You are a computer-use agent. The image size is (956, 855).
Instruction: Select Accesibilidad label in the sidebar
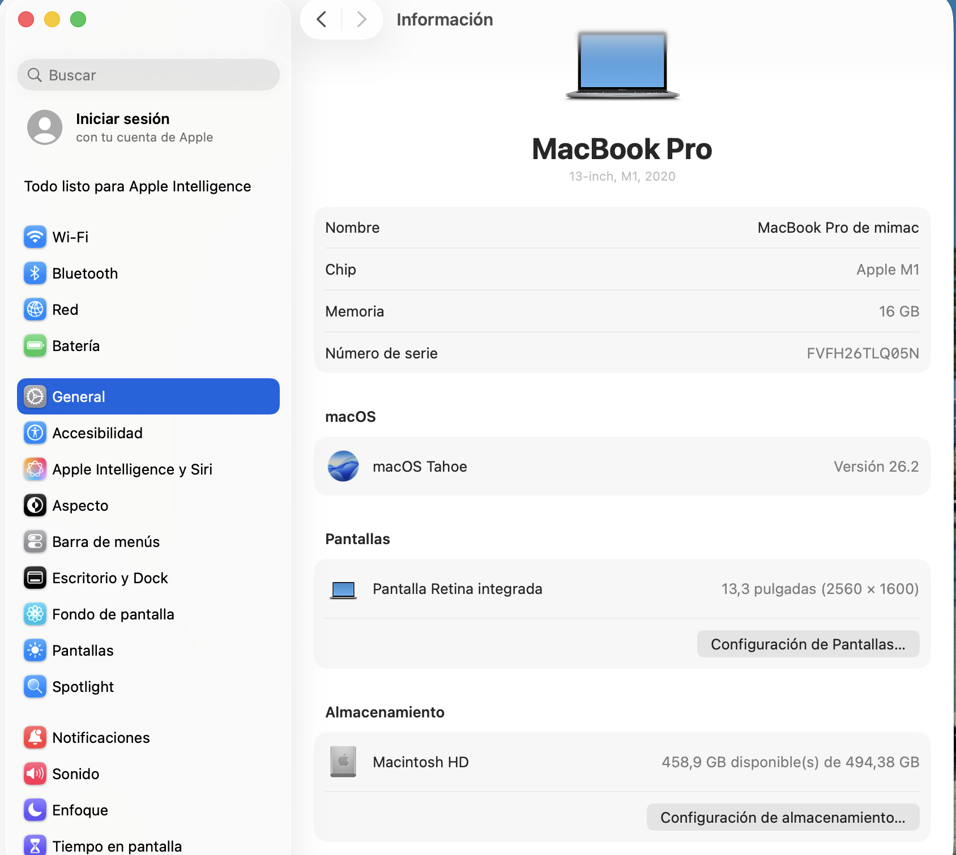point(97,433)
